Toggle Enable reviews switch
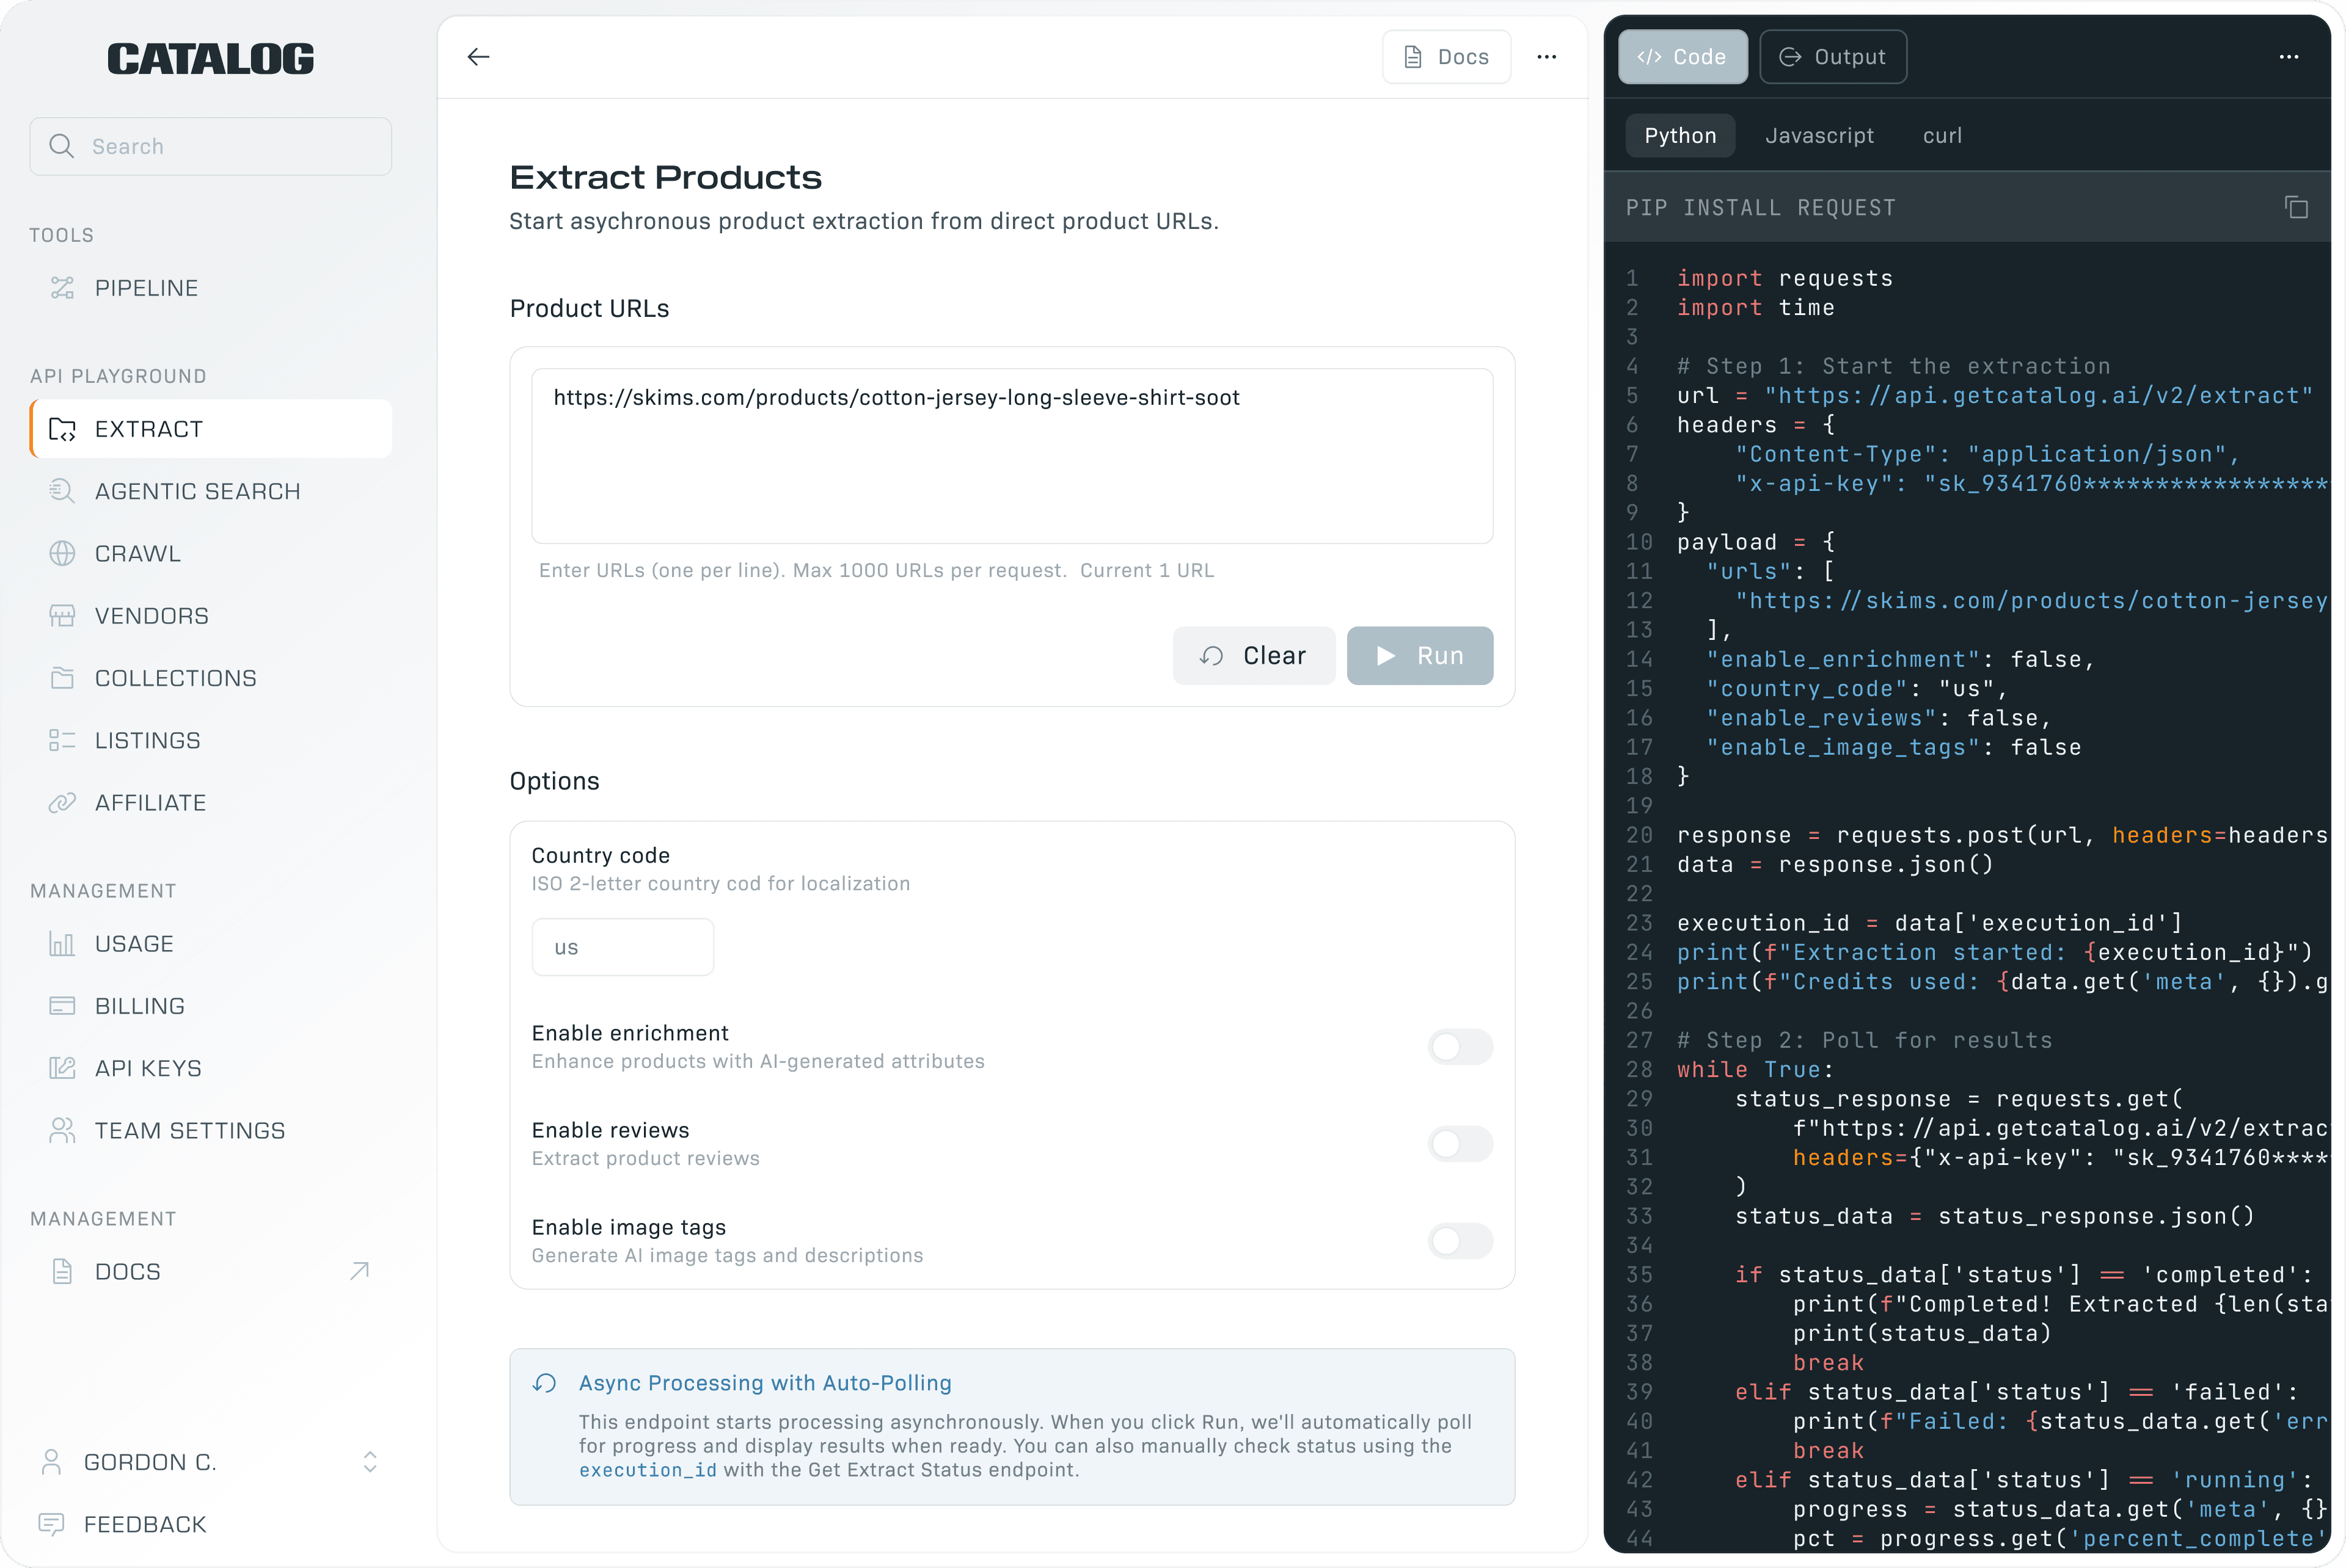This screenshot has height=1568, width=2346. pos(1460,1144)
